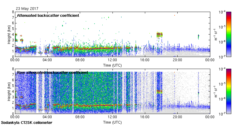Click the bottom color bar's 'm-1 sr-1' unit label
Viewport: 234px width, 126px height.
(x=216, y=91)
